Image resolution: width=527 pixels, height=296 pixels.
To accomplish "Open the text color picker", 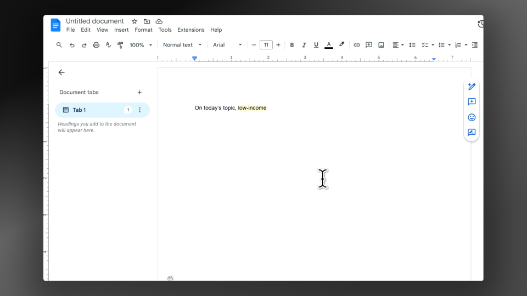I will (329, 45).
